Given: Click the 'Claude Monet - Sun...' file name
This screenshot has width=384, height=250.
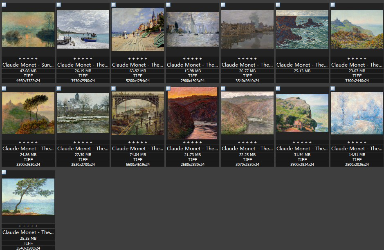Looking at the screenshot, I should (28, 65).
